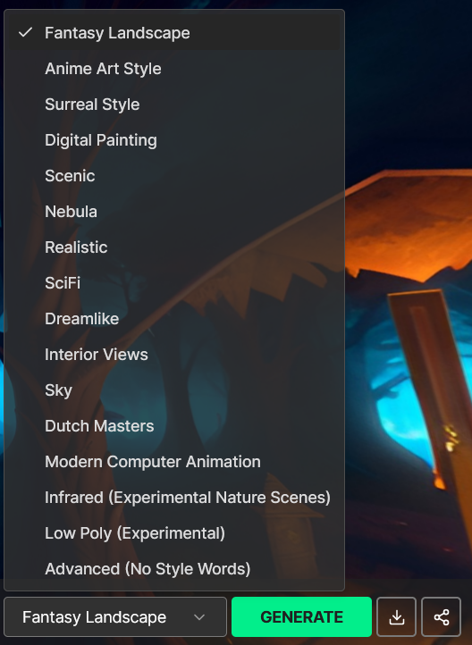Choose Surreal Style from the list
Image resolution: width=472 pixels, height=645 pixels.
(x=174, y=104)
